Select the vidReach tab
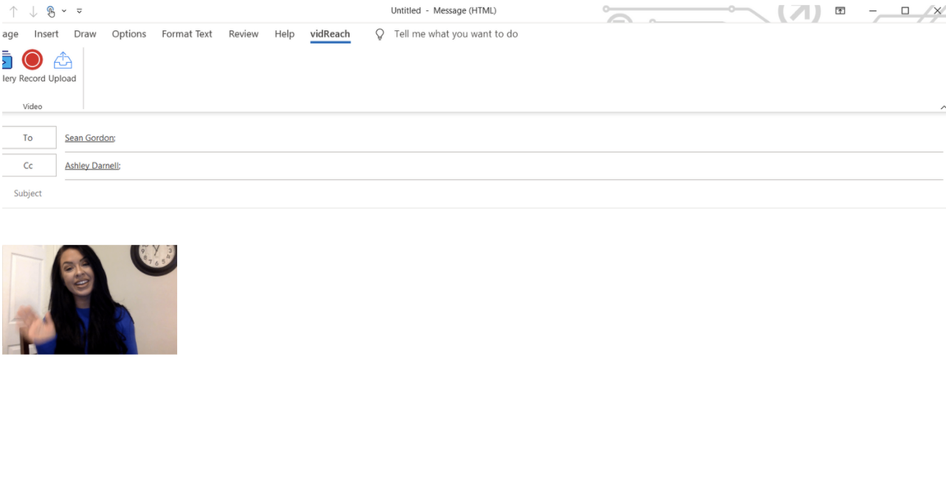Viewport: 946px width, 500px height. coord(330,34)
